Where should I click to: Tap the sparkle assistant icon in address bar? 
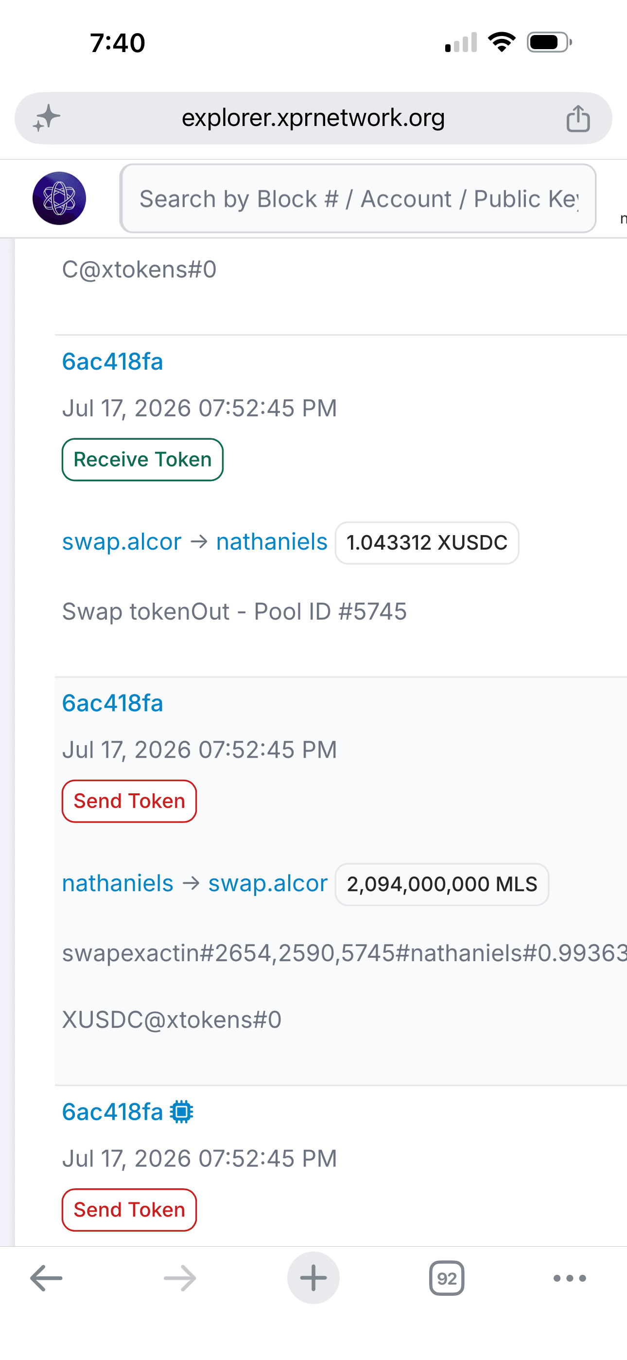[47, 118]
